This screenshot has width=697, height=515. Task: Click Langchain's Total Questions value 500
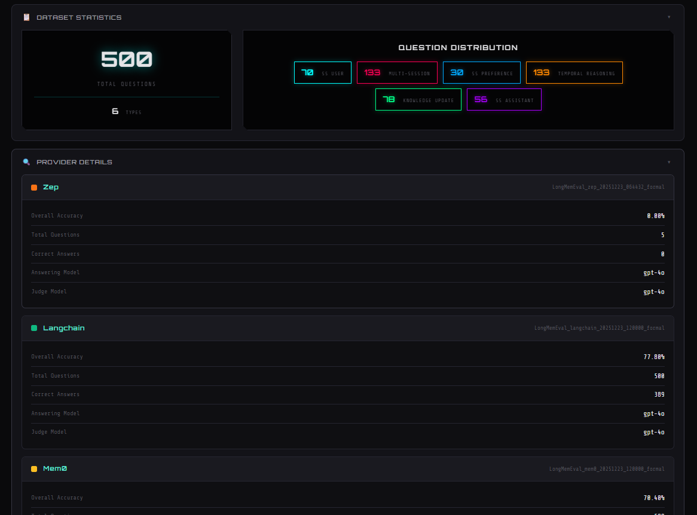(659, 376)
